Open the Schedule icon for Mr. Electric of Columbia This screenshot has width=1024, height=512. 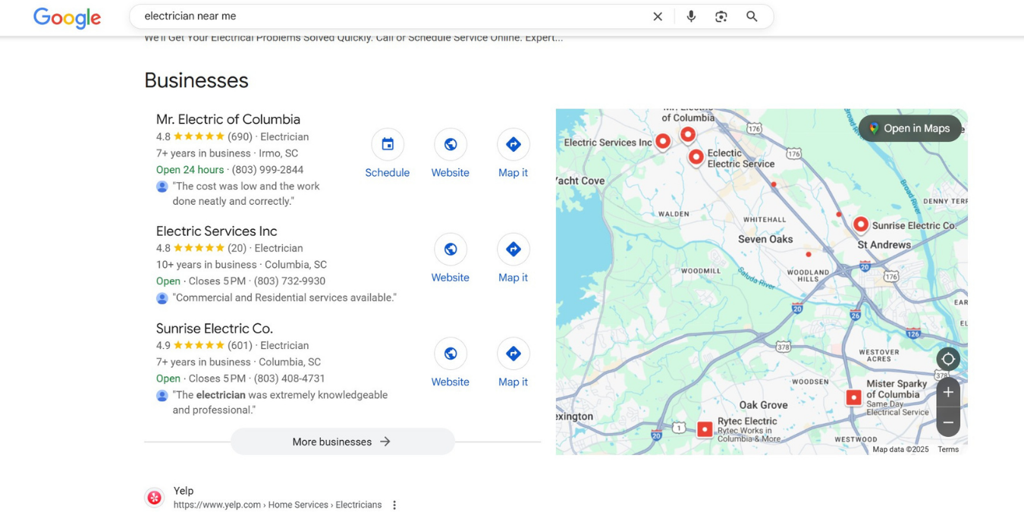point(387,144)
